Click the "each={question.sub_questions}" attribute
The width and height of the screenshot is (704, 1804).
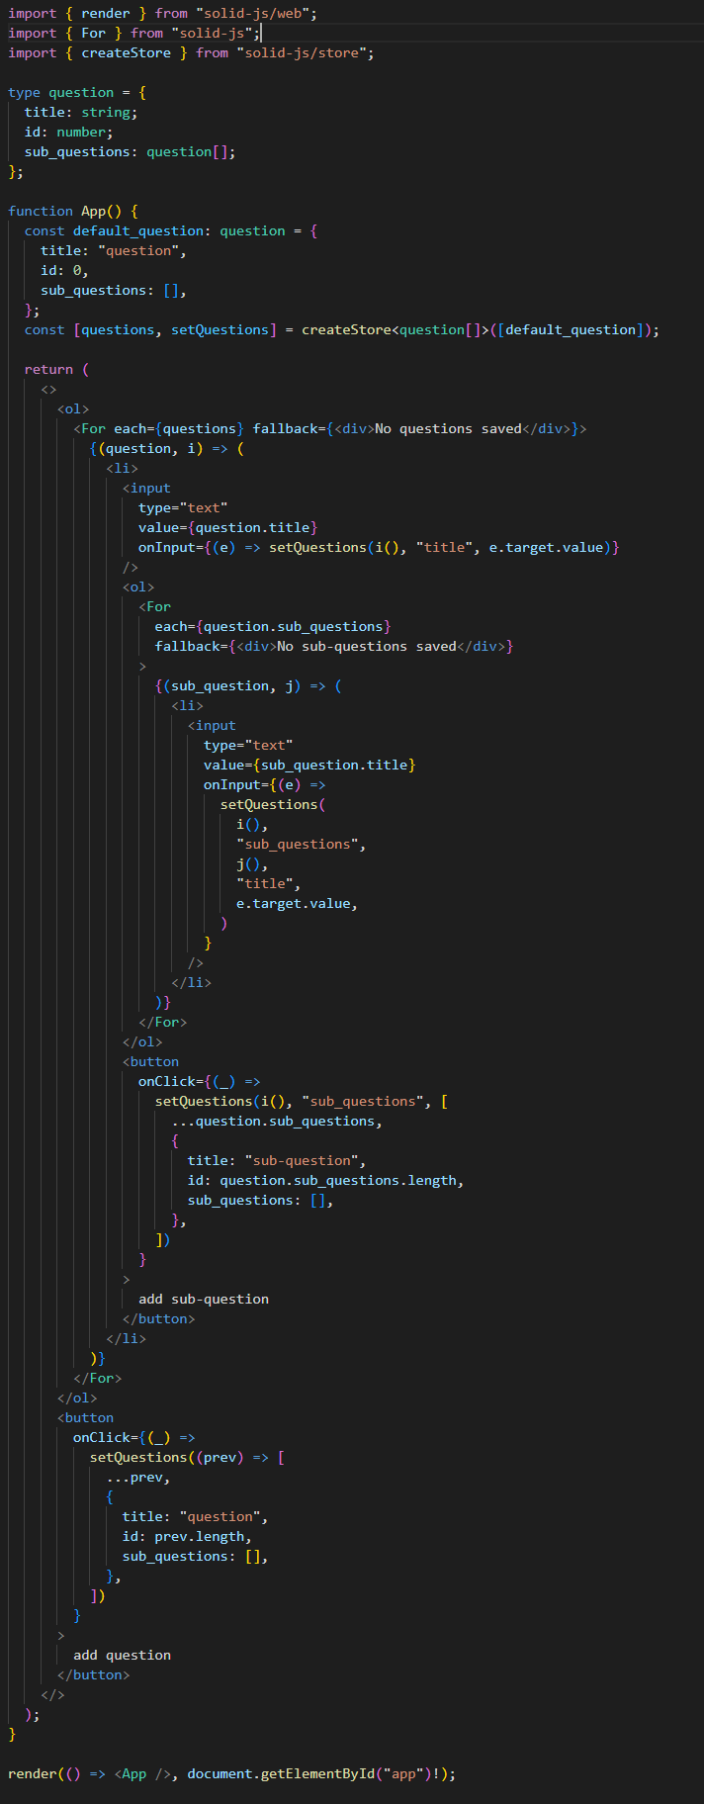[273, 626]
